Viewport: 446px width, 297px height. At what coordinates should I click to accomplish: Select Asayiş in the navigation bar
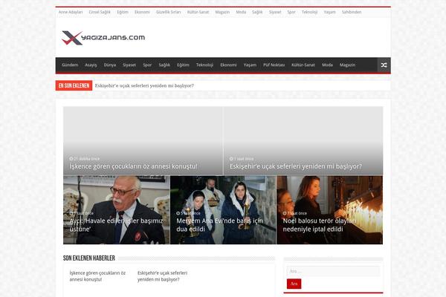tap(91, 65)
